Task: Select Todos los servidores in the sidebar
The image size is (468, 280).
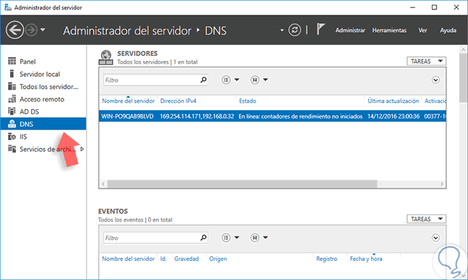Action: [43, 86]
